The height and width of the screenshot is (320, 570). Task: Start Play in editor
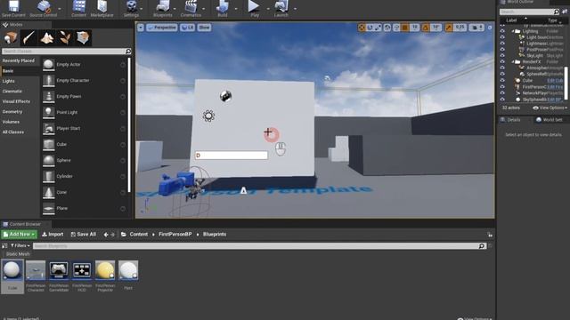tap(254, 8)
